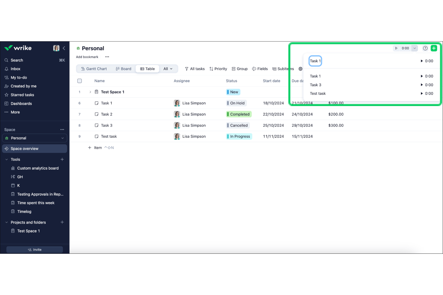Select Task 3 in the timer list
443x295 pixels.
coord(315,85)
